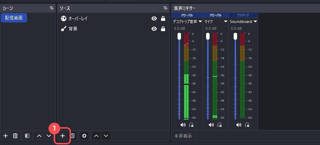The image size is (320, 145).
Task: Open デスクトップ音声 dropdown menu
Action: tap(200, 22)
